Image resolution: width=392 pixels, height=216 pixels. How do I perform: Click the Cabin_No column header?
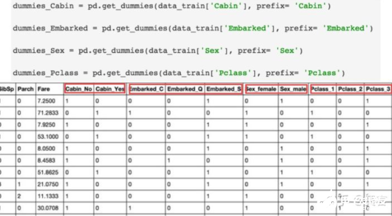click(x=79, y=89)
